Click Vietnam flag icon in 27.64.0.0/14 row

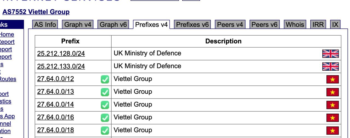tap(332, 105)
